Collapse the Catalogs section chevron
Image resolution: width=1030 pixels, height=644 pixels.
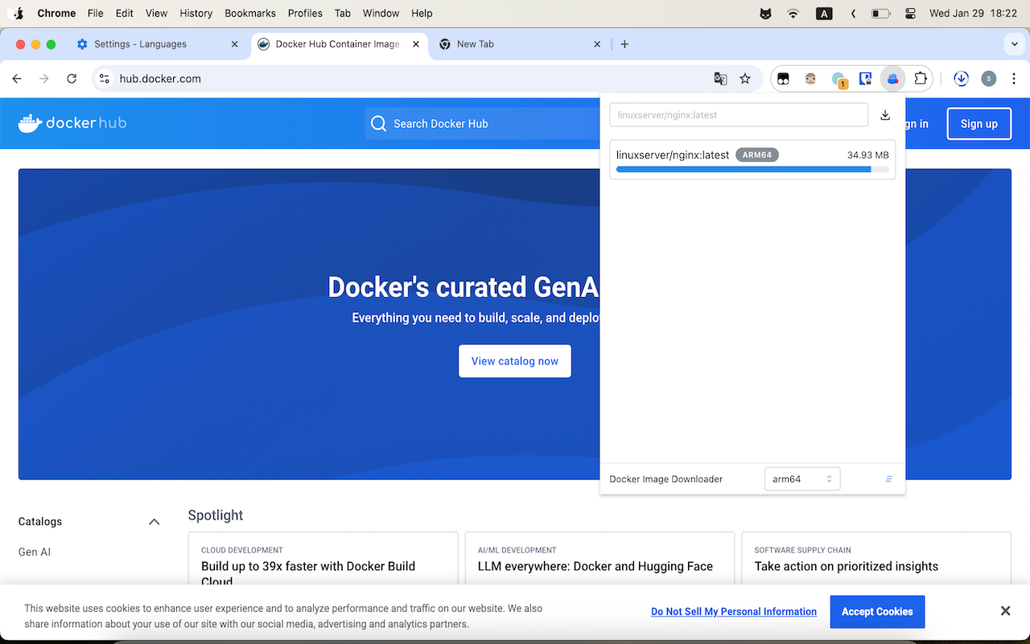[x=154, y=522]
